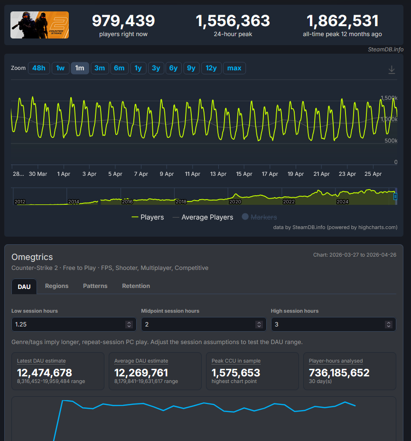
Task: Toggle the Players series legend
Action: coord(148,217)
